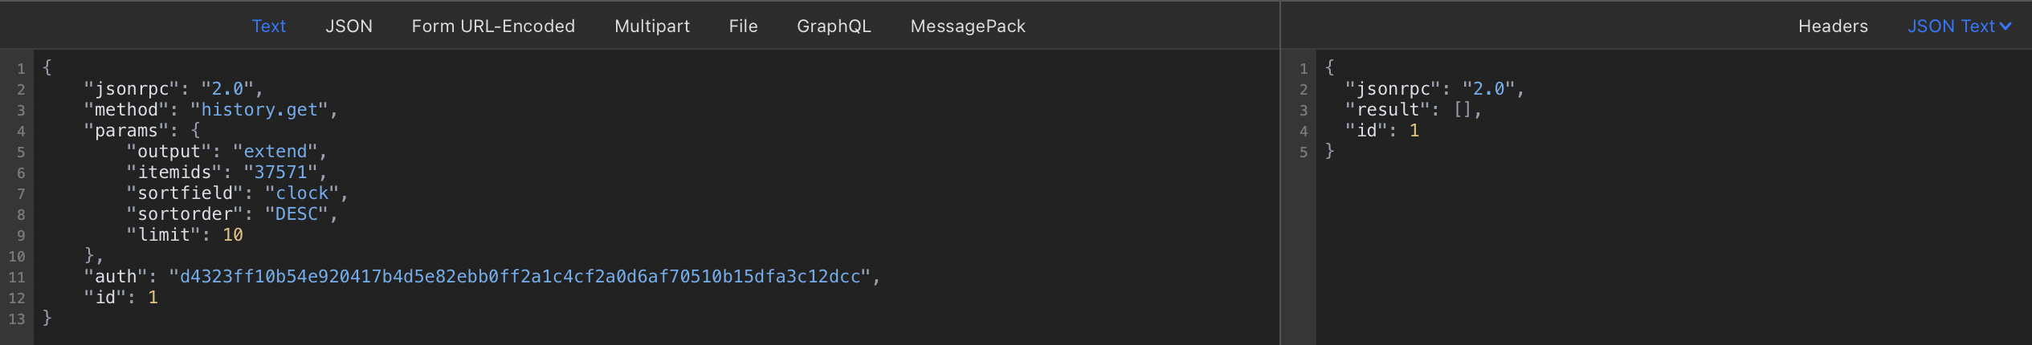Expand the JSON Text format dropdown
Viewport: 2032px width, 345px height.
pyautogui.click(x=1959, y=26)
